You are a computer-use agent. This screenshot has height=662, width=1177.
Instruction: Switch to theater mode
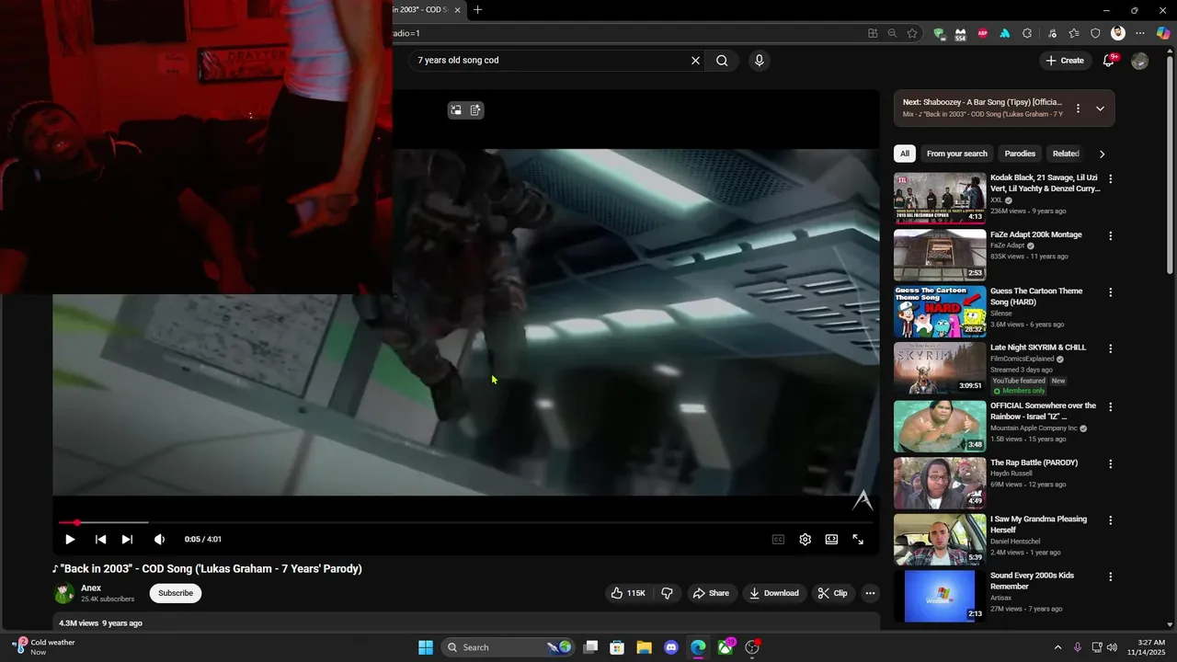(x=831, y=540)
